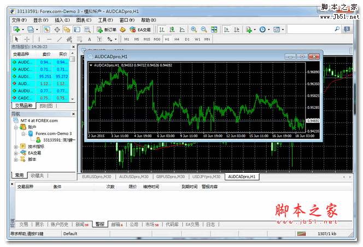
Task: Open the 工具(T) menu
Action: 106,20
